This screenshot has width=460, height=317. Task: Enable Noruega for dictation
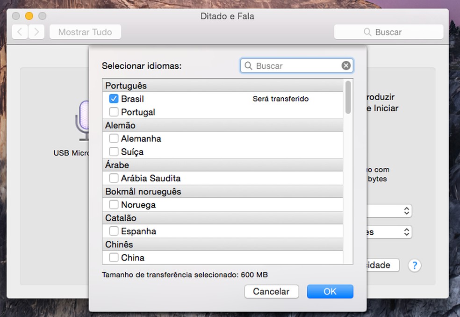click(114, 205)
